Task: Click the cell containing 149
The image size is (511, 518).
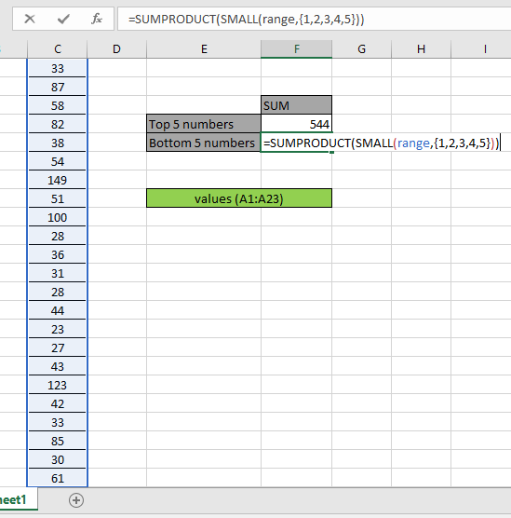Action: (58, 180)
